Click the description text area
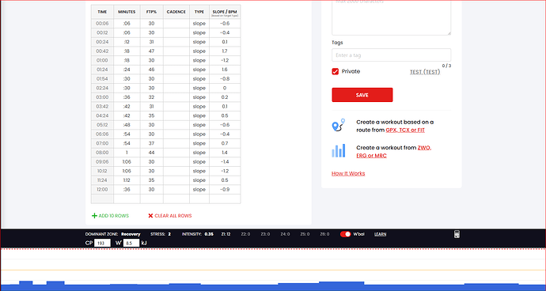The image size is (546, 291). [x=392, y=17]
